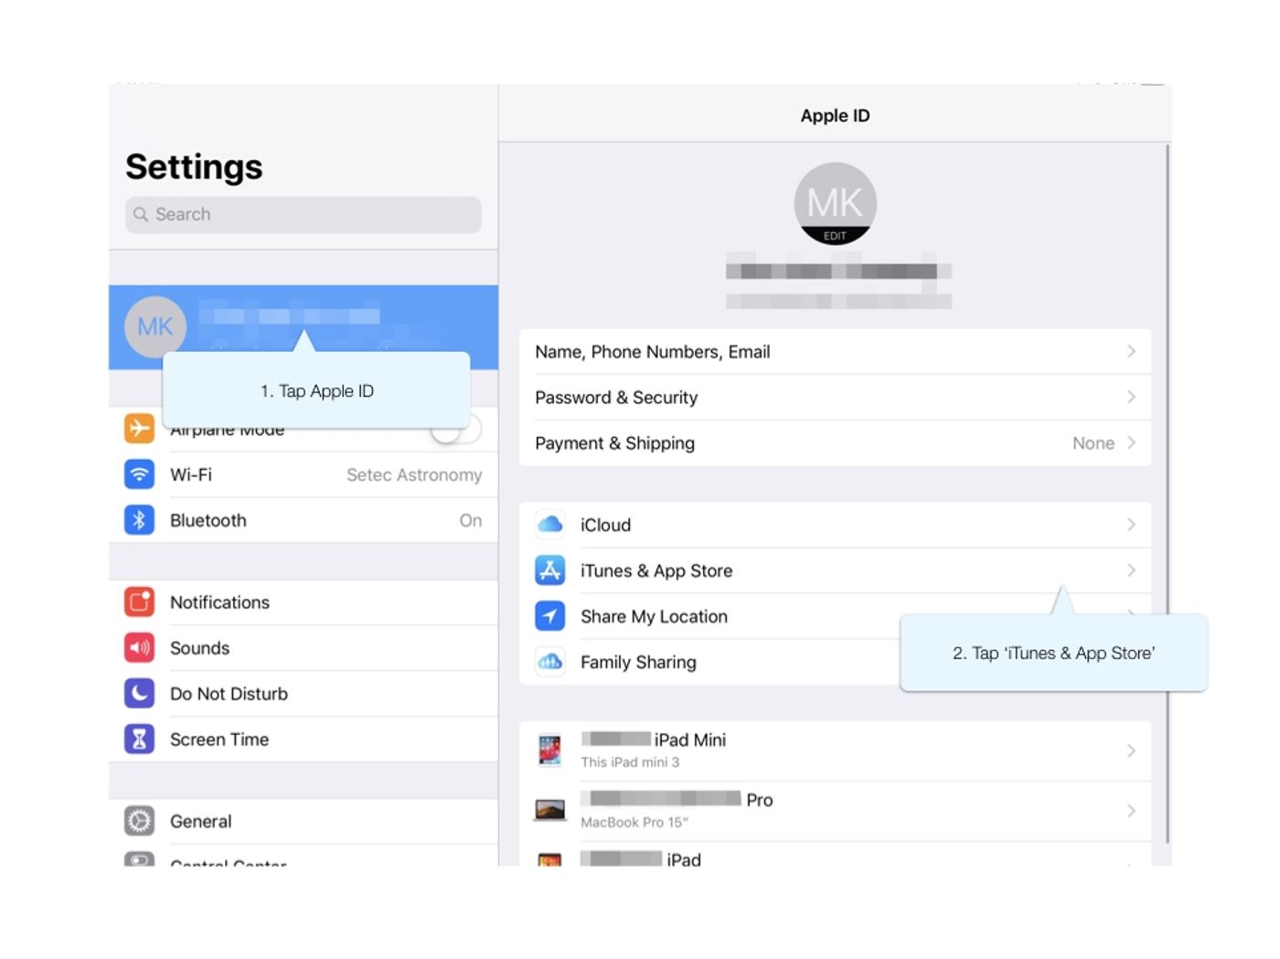This screenshot has height=959, width=1280.
Task: Tap the Screen Time hourglass icon
Action: pyautogui.click(x=139, y=740)
